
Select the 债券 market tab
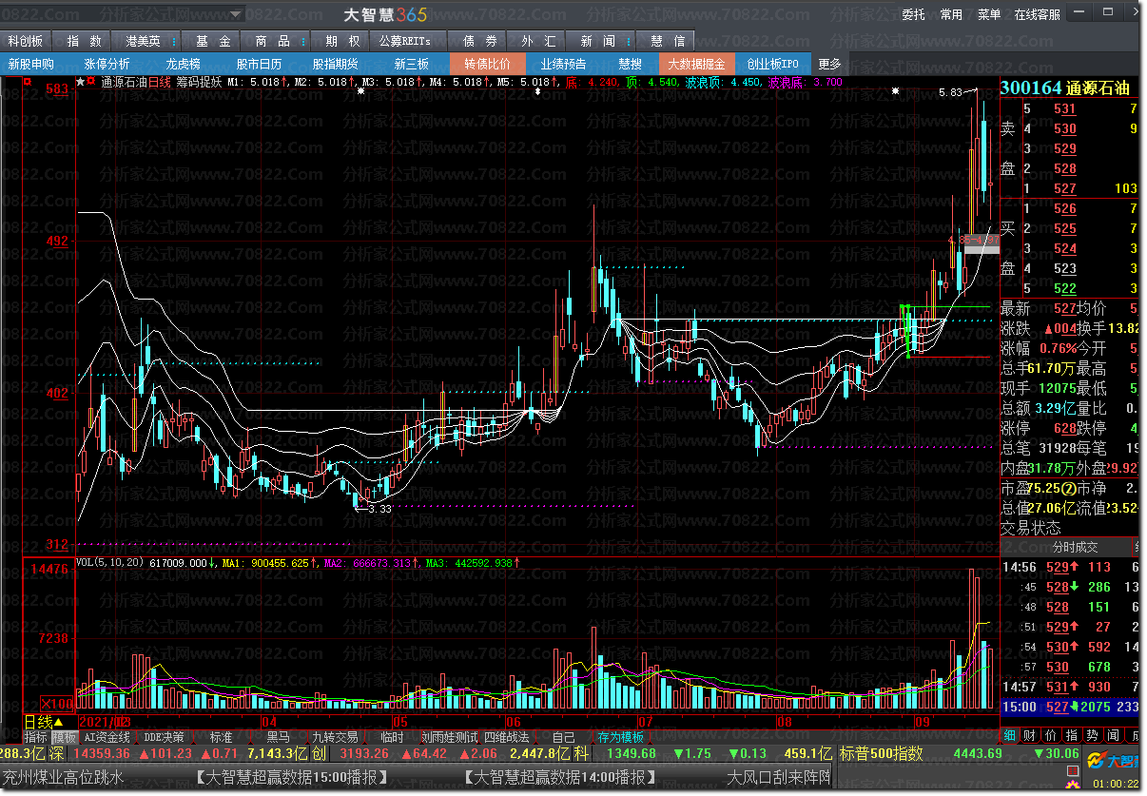[x=479, y=41]
